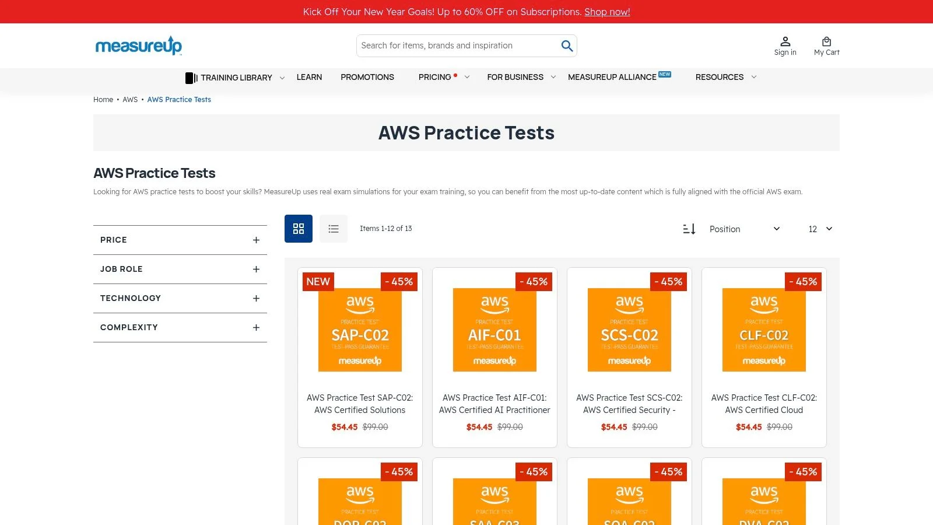Viewport: 933px width, 525px height.
Task: Open the MeasureUp Alliance menu item
Action: pos(612,77)
